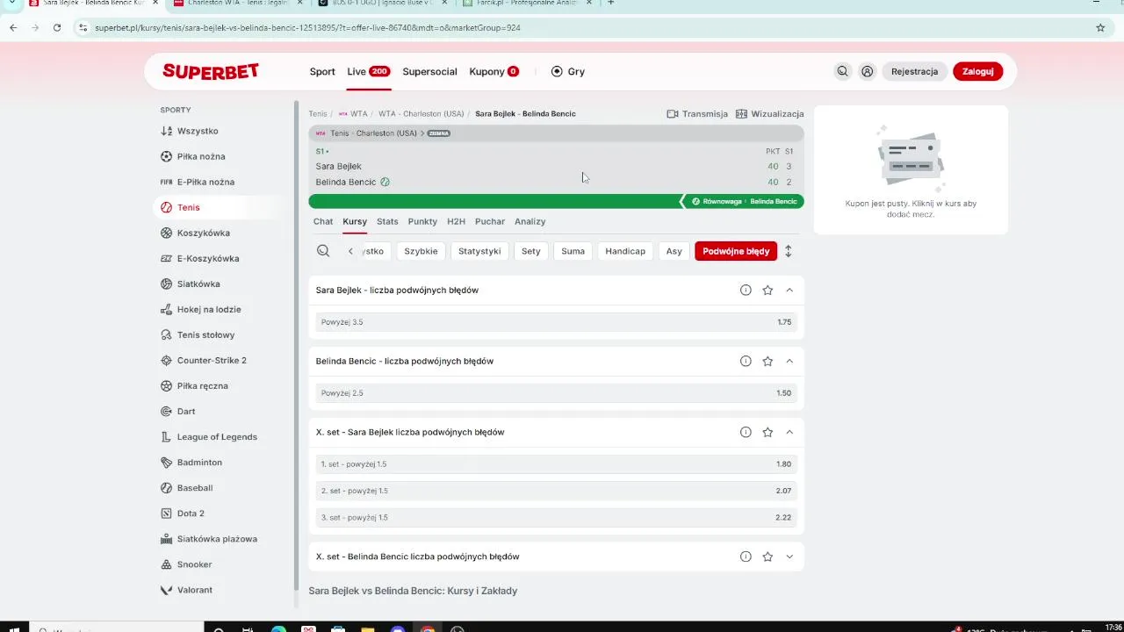This screenshot has width=1124, height=632.
Task: Bet 3. set powyżej 1.5 at 2.22
Action: (x=557, y=518)
